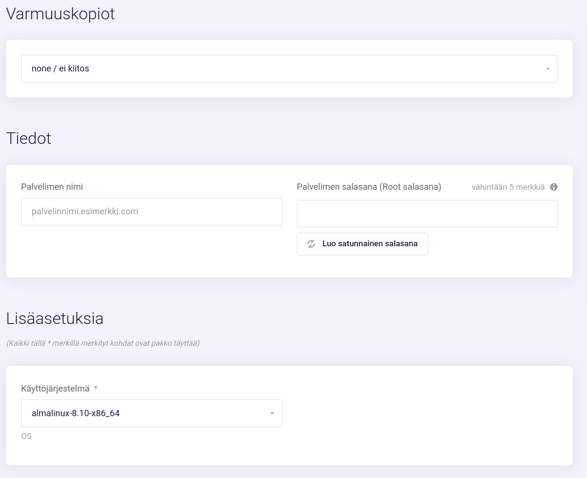Click the arrow on the almalinux-8.10 dropdown
This screenshot has width=587, height=478.
272,413
